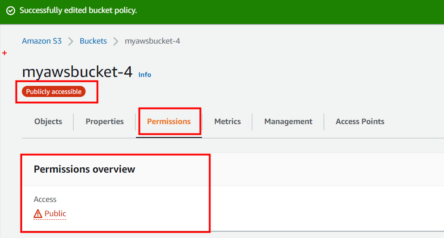Image resolution: width=444 pixels, height=238 pixels.
Task: Click the Permissions overview heading
Action: tap(84, 169)
